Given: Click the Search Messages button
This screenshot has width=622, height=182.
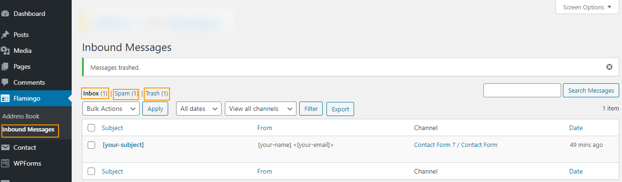Looking at the screenshot, I should point(591,90).
